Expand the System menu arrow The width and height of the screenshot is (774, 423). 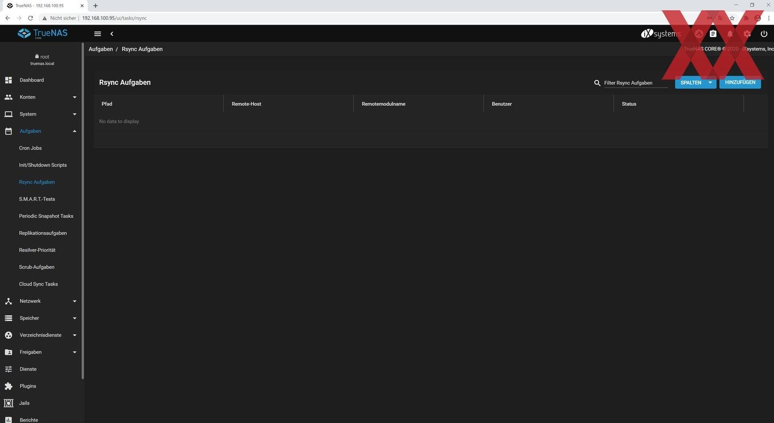[x=75, y=114]
